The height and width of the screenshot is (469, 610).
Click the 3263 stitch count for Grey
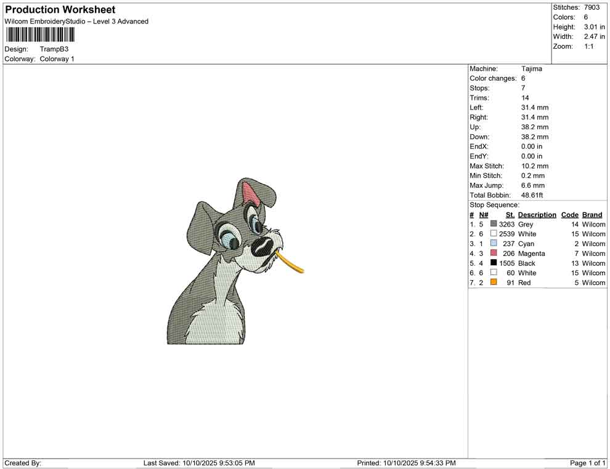(x=506, y=224)
